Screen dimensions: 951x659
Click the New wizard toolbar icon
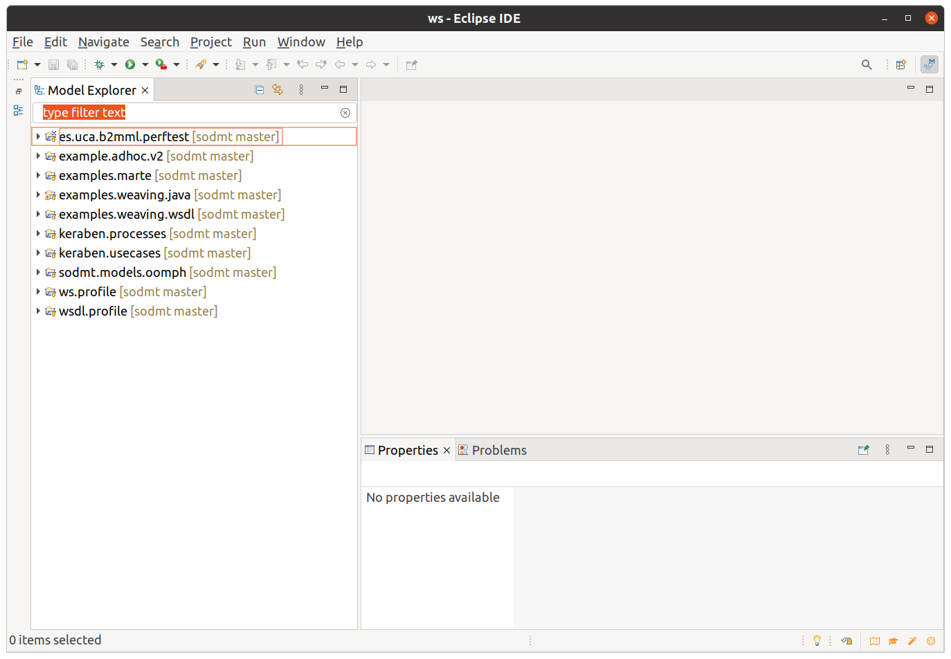click(22, 64)
